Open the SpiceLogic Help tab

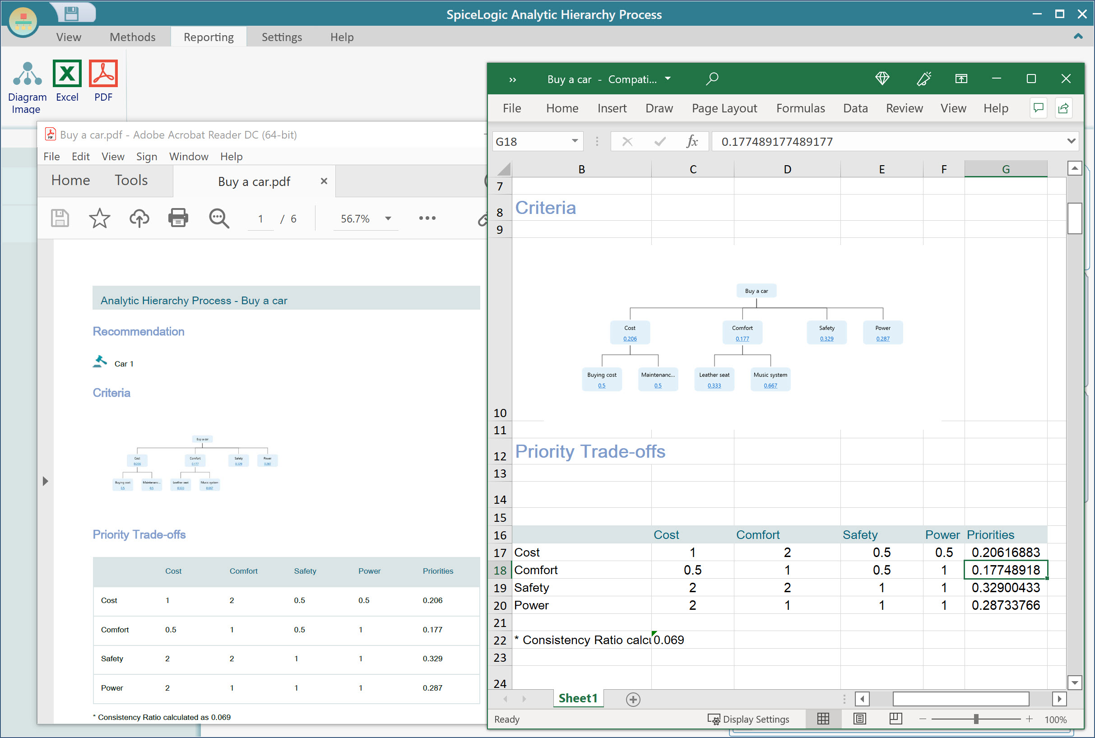342,37
